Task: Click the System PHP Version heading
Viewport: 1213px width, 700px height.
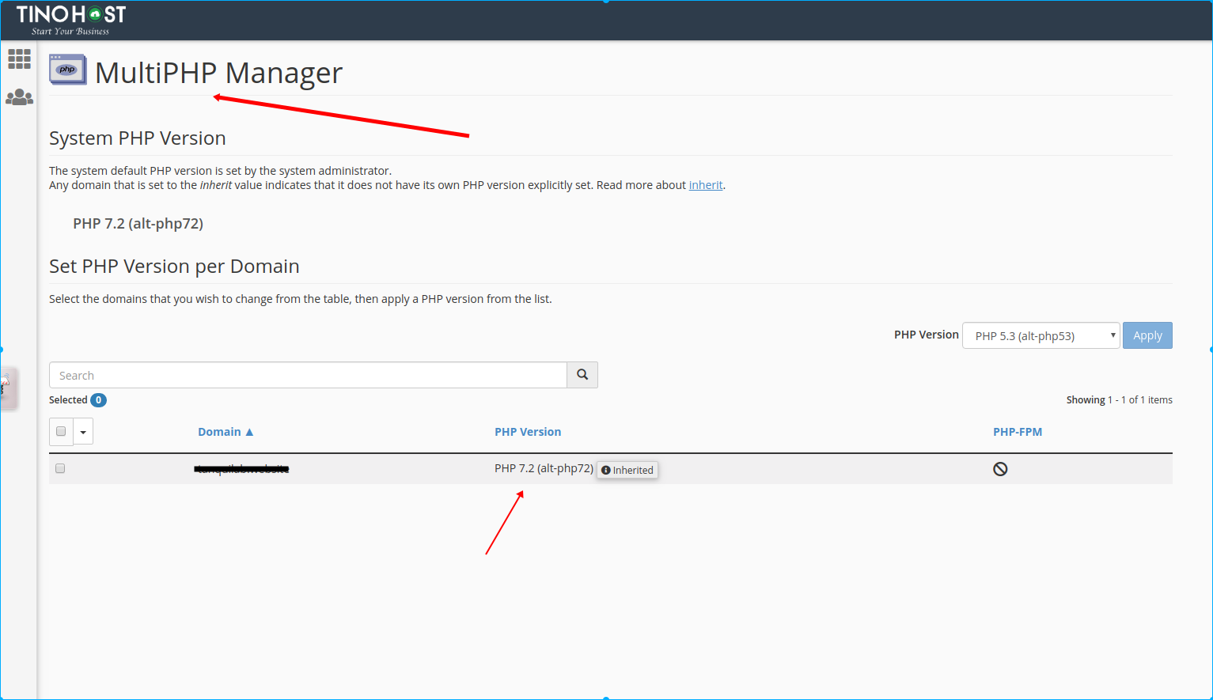Action: 138,138
